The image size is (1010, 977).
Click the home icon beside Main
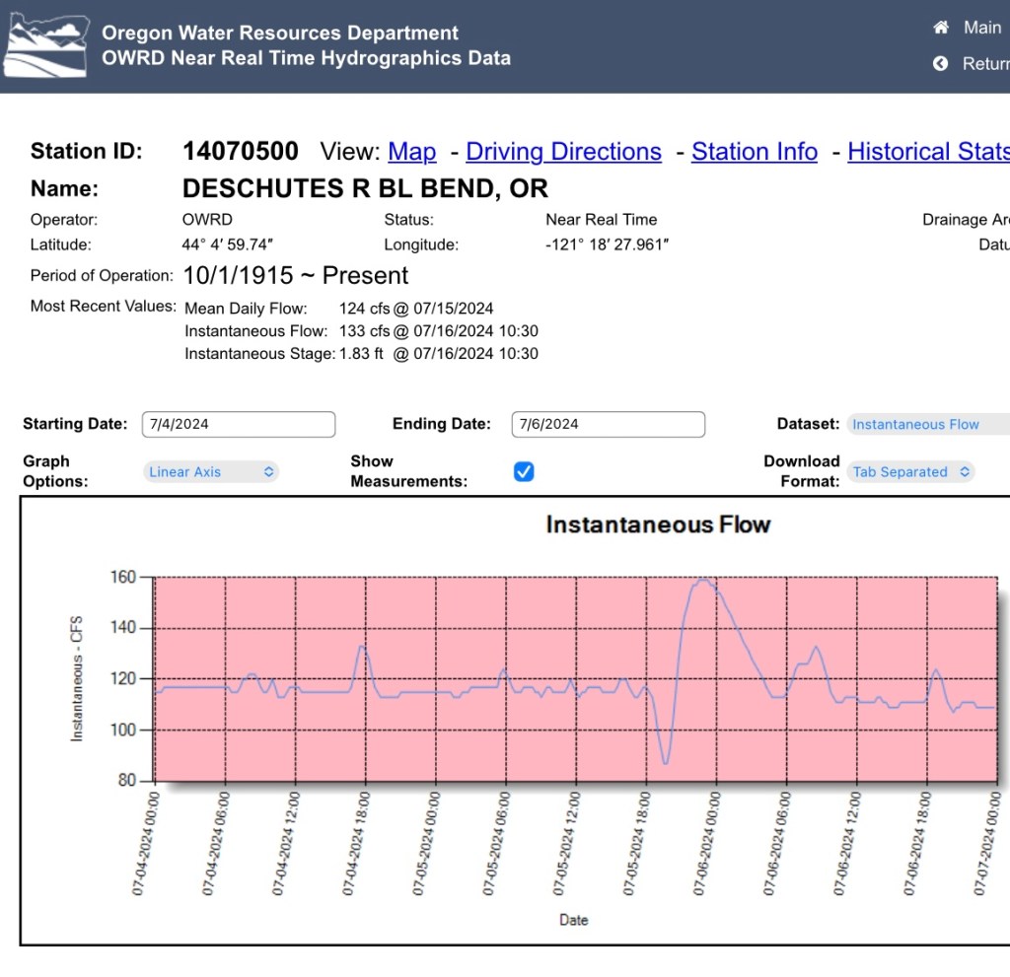pyautogui.click(x=941, y=28)
